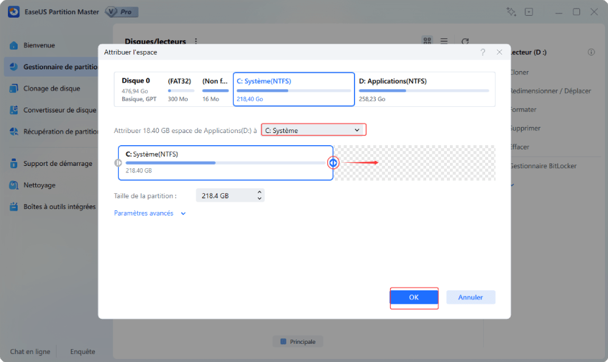Switch to list view of disks
This screenshot has height=362, width=608.
444,41
